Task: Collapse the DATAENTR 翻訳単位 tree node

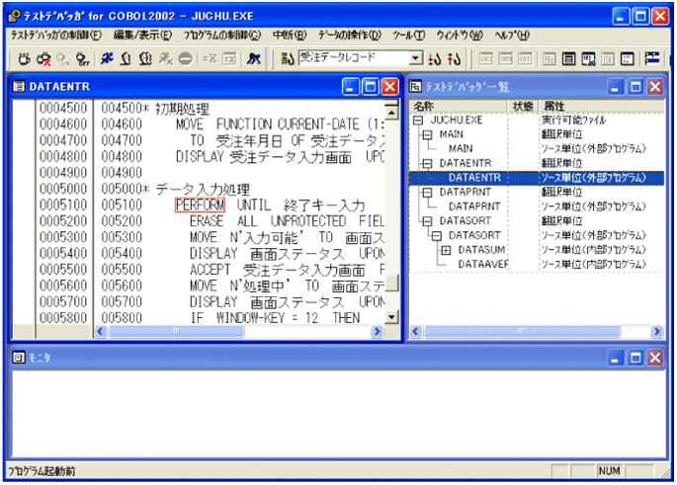Action: click(x=427, y=163)
